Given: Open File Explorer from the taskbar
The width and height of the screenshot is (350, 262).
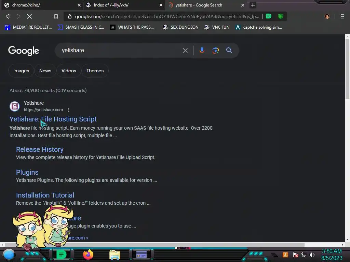Looking at the screenshot, I should point(115,254).
